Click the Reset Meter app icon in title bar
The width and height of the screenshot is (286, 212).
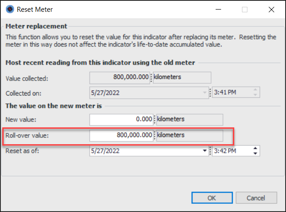[x=10, y=9]
